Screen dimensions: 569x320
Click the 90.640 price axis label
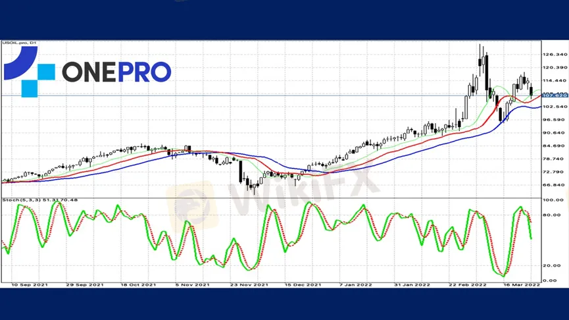554,132
